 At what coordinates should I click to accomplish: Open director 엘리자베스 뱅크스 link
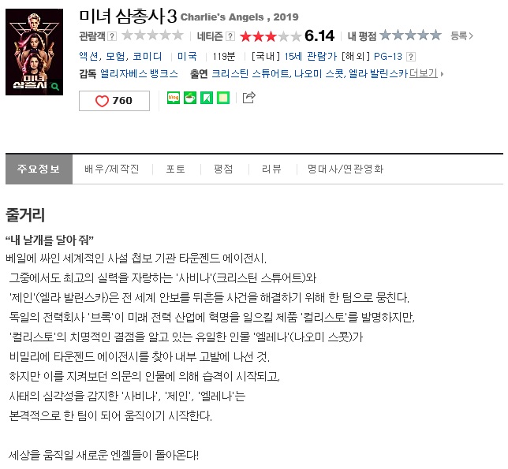pyautogui.click(x=139, y=74)
